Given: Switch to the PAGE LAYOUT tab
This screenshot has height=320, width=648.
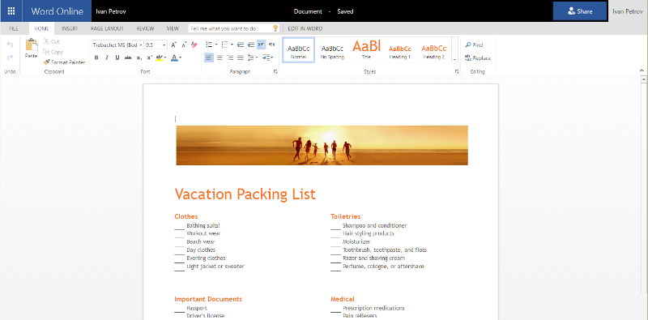Looking at the screenshot, I should click(x=108, y=28).
